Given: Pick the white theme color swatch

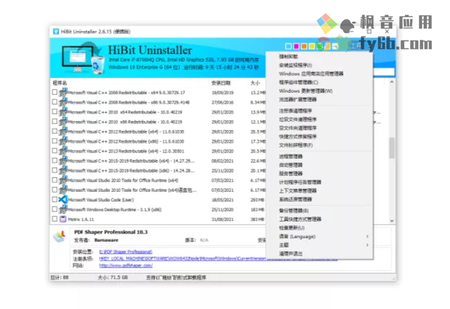Looking at the screenshot, I should click(x=289, y=46).
